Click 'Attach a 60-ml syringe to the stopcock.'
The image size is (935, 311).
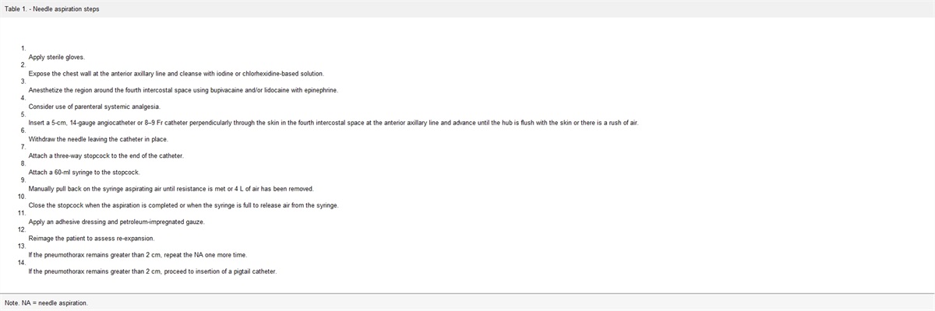click(x=84, y=172)
